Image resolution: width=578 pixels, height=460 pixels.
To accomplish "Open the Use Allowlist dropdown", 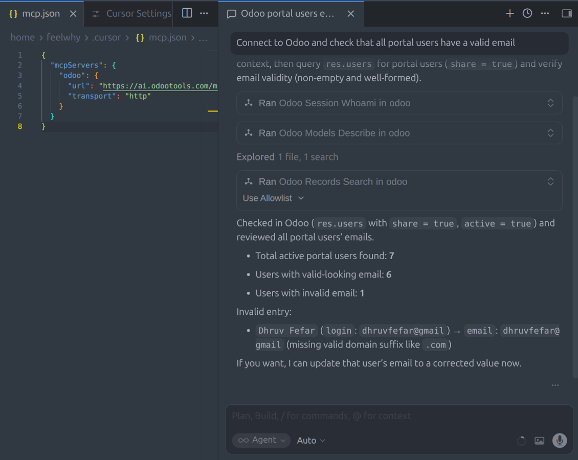I will click(273, 198).
